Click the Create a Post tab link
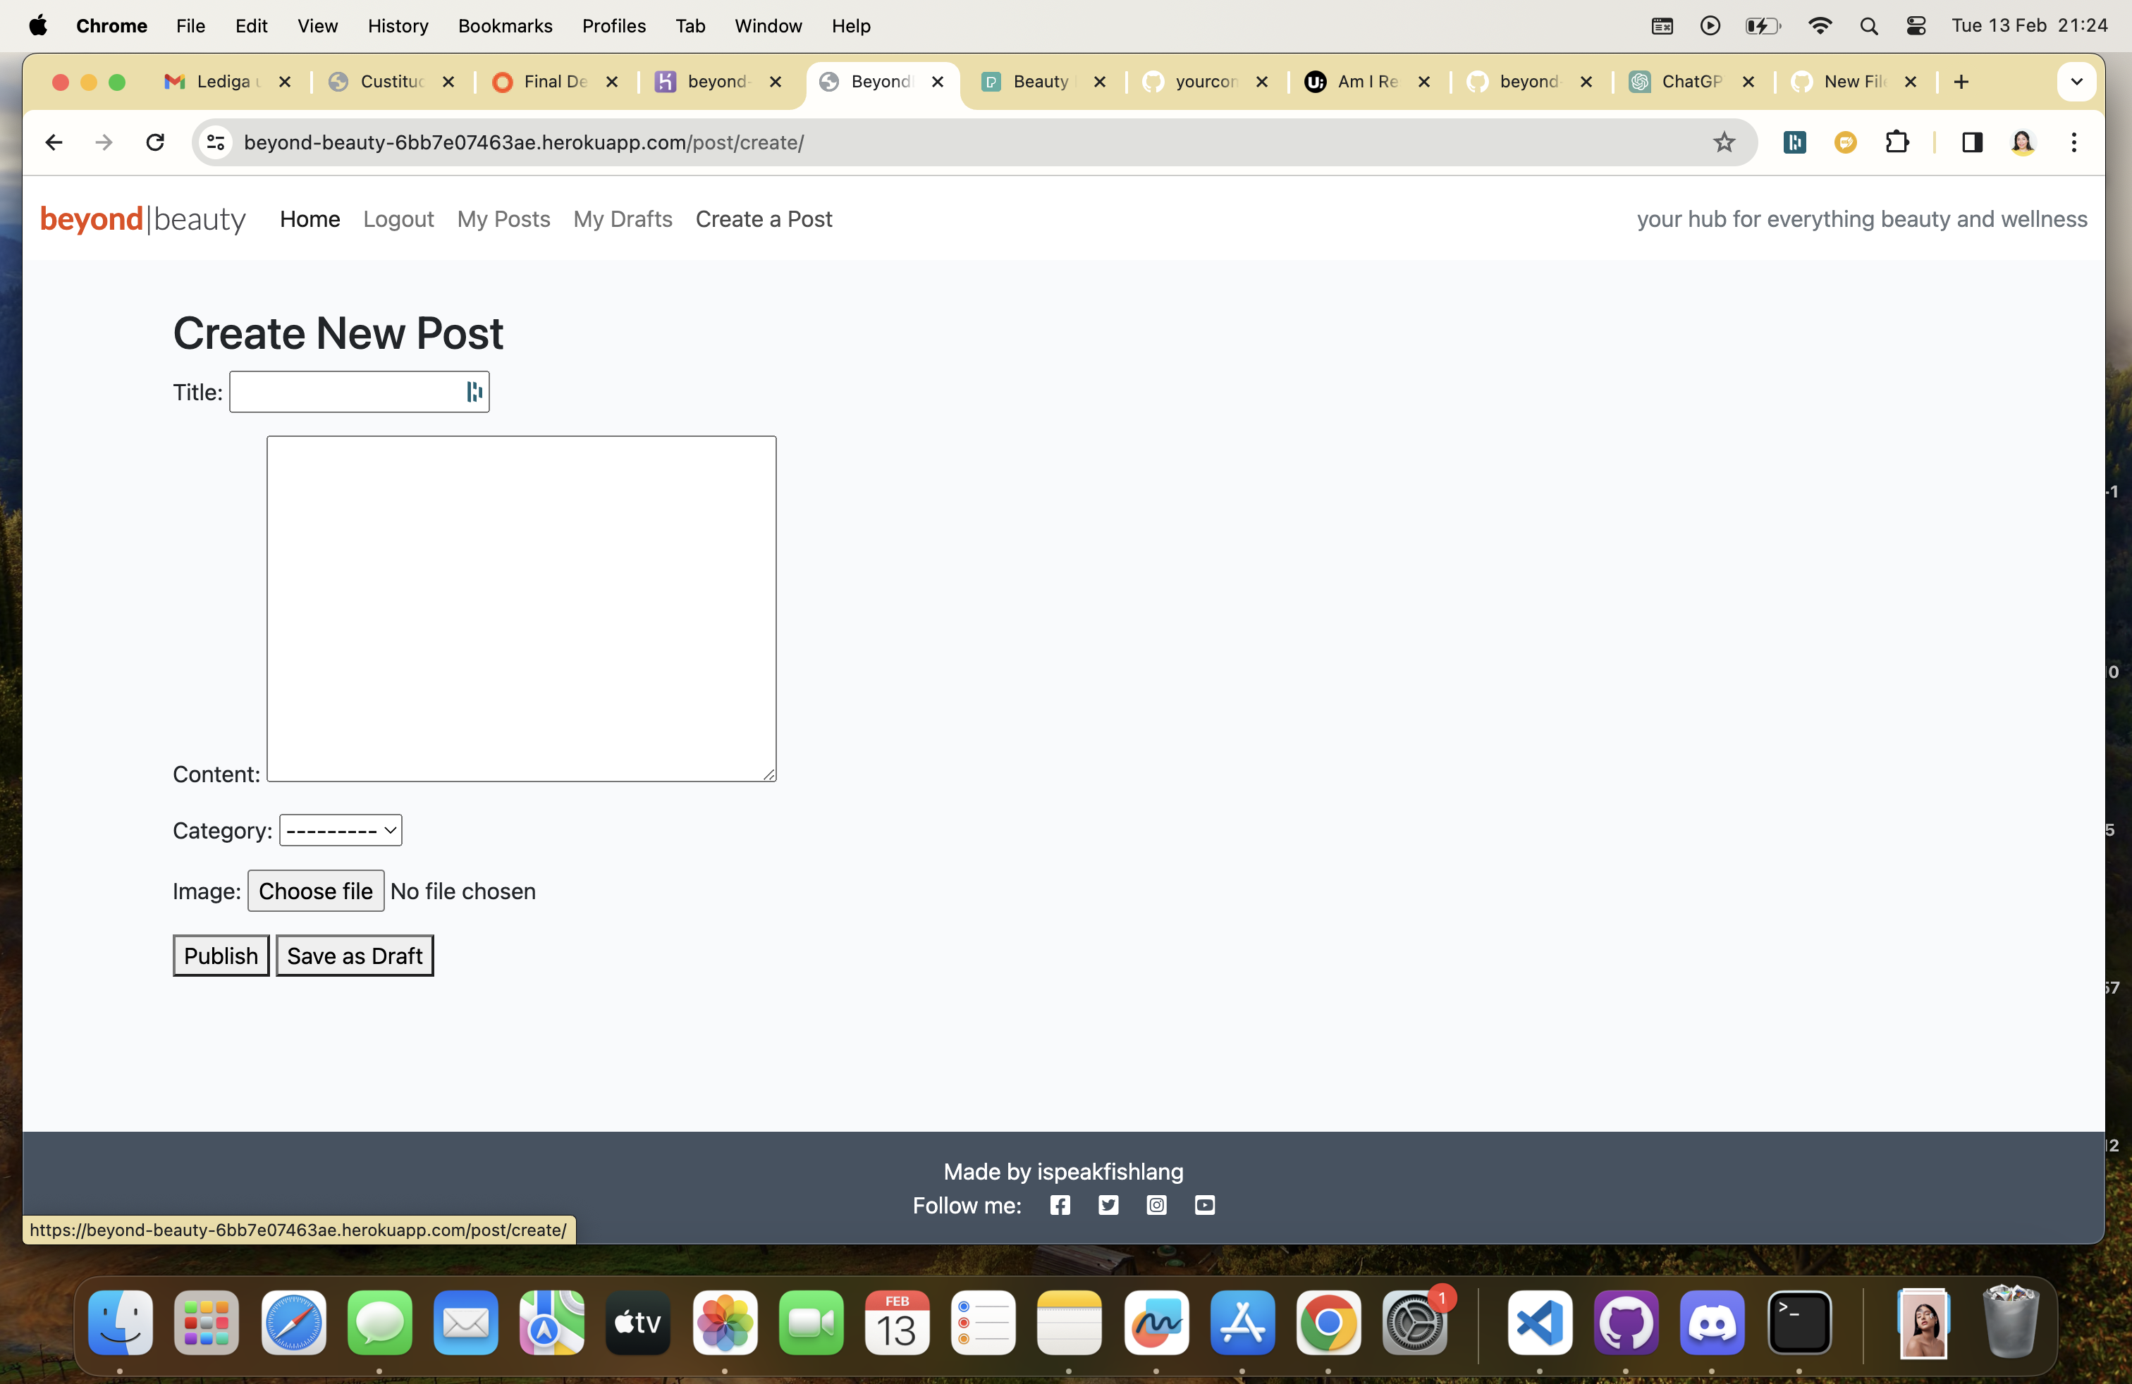Viewport: 2132px width, 1384px height. click(763, 218)
